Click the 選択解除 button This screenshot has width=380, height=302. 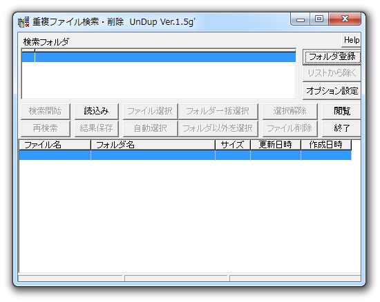[x=290, y=111]
